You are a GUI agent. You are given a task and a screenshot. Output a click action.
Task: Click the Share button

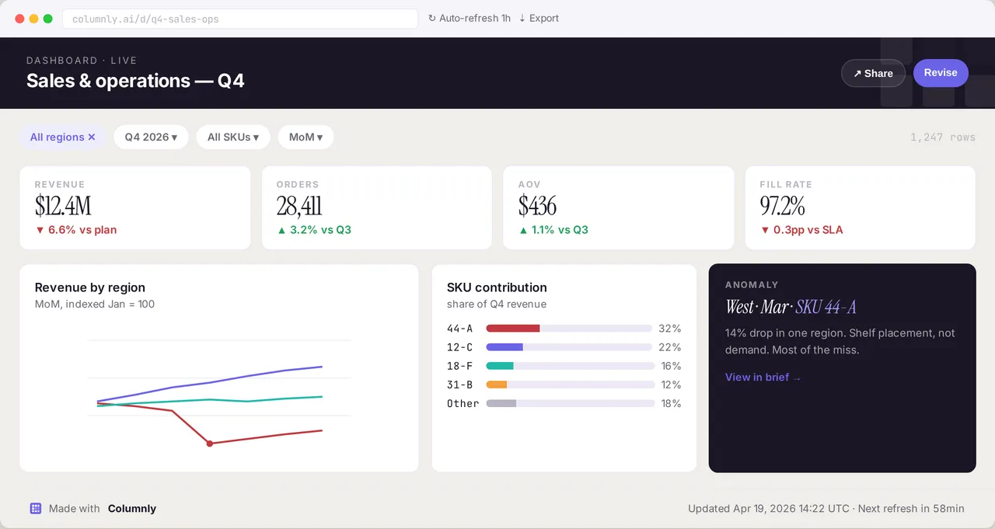point(873,73)
